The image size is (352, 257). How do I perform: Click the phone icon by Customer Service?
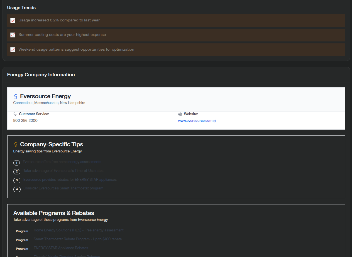coord(15,114)
